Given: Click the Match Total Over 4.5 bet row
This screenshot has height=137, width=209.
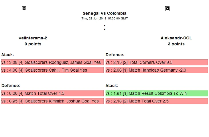Looking at the screenshot, I should tap(52, 93).
